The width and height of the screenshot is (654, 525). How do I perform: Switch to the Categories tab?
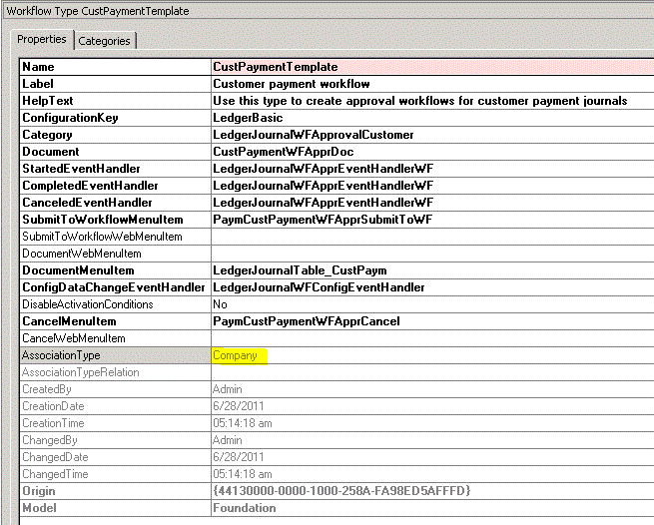tap(104, 41)
